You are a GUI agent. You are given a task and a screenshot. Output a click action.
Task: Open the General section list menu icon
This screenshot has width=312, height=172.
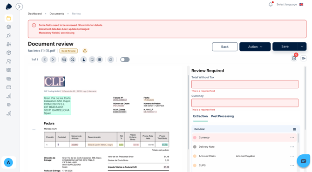click(x=294, y=129)
